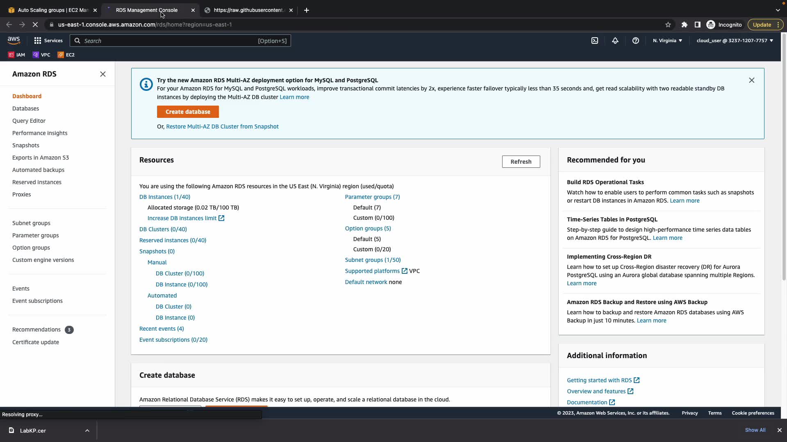Open VPC shortcut in favorites bar

point(41,55)
